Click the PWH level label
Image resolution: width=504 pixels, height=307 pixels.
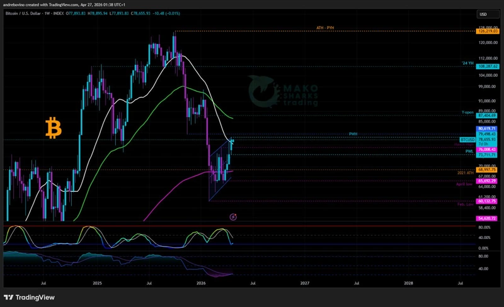point(353,135)
